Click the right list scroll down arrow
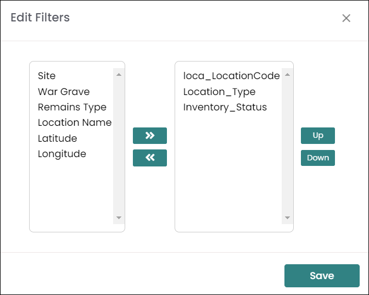Viewport: 369px width, 295px height. [x=287, y=218]
